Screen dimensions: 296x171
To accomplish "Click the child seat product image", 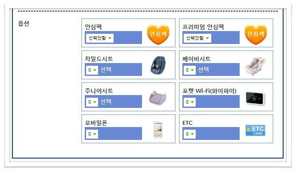I will click(x=158, y=65).
